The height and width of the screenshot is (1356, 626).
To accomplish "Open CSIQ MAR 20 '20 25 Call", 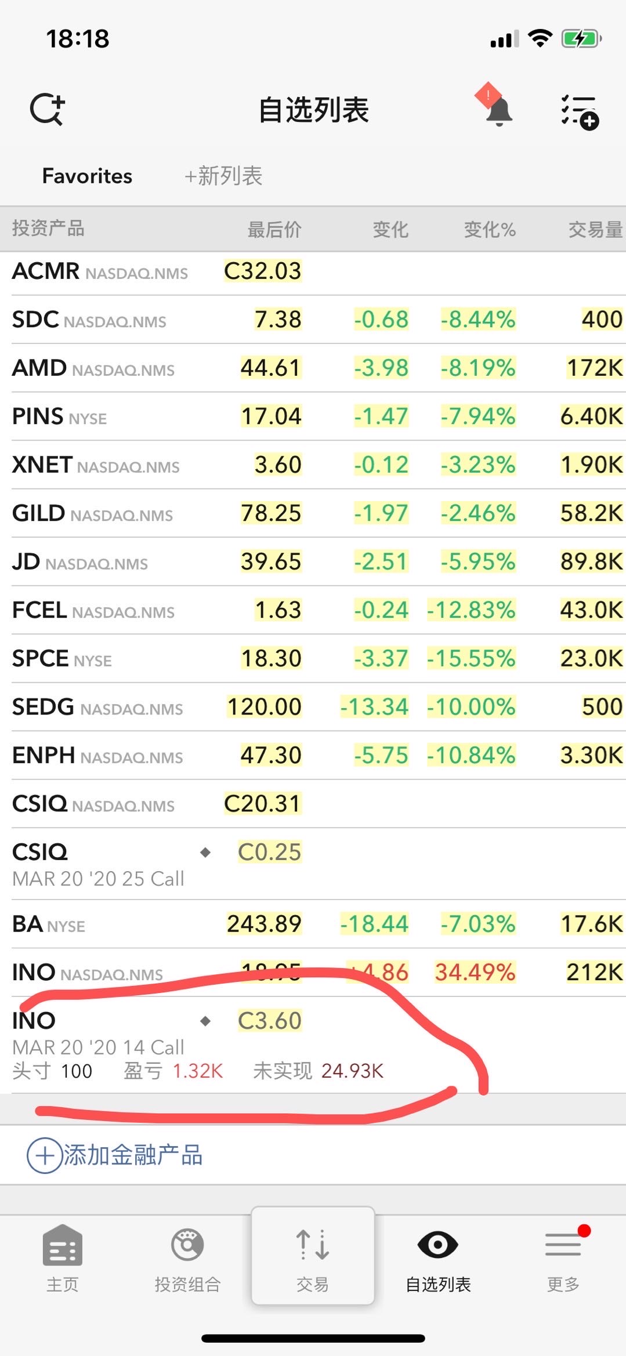I will click(x=313, y=864).
